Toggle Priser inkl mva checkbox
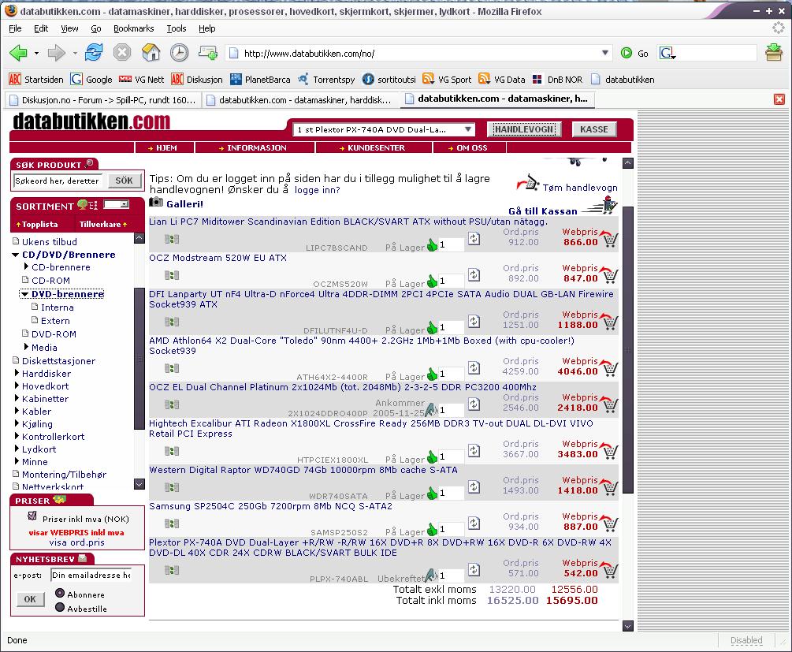This screenshot has width=792, height=652. click(32, 516)
